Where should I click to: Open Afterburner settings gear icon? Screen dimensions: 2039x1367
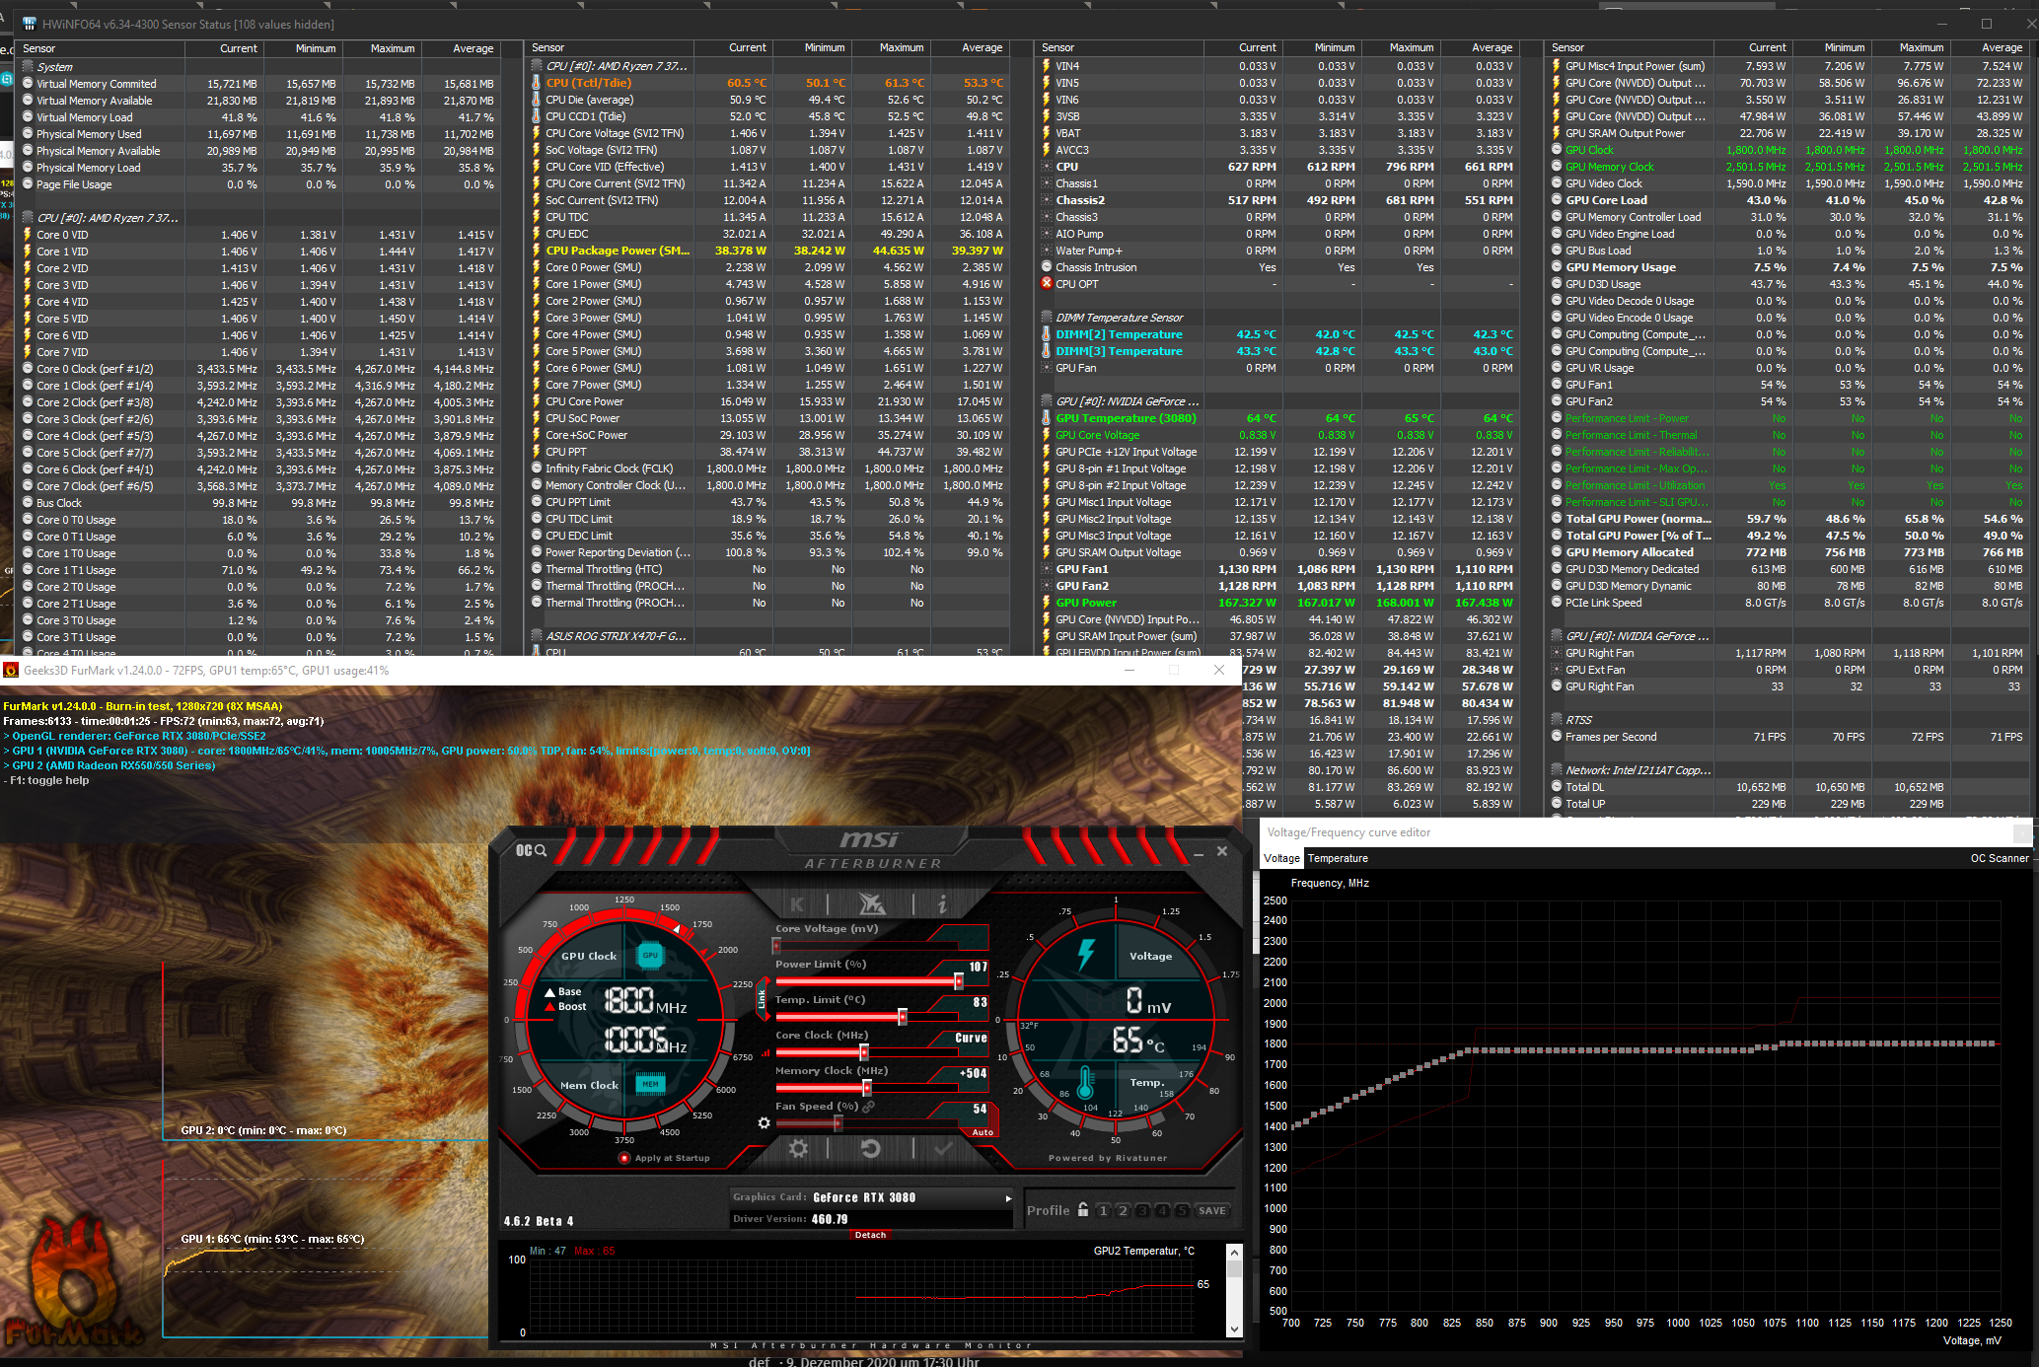pyautogui.click(x=798, y=1148)
